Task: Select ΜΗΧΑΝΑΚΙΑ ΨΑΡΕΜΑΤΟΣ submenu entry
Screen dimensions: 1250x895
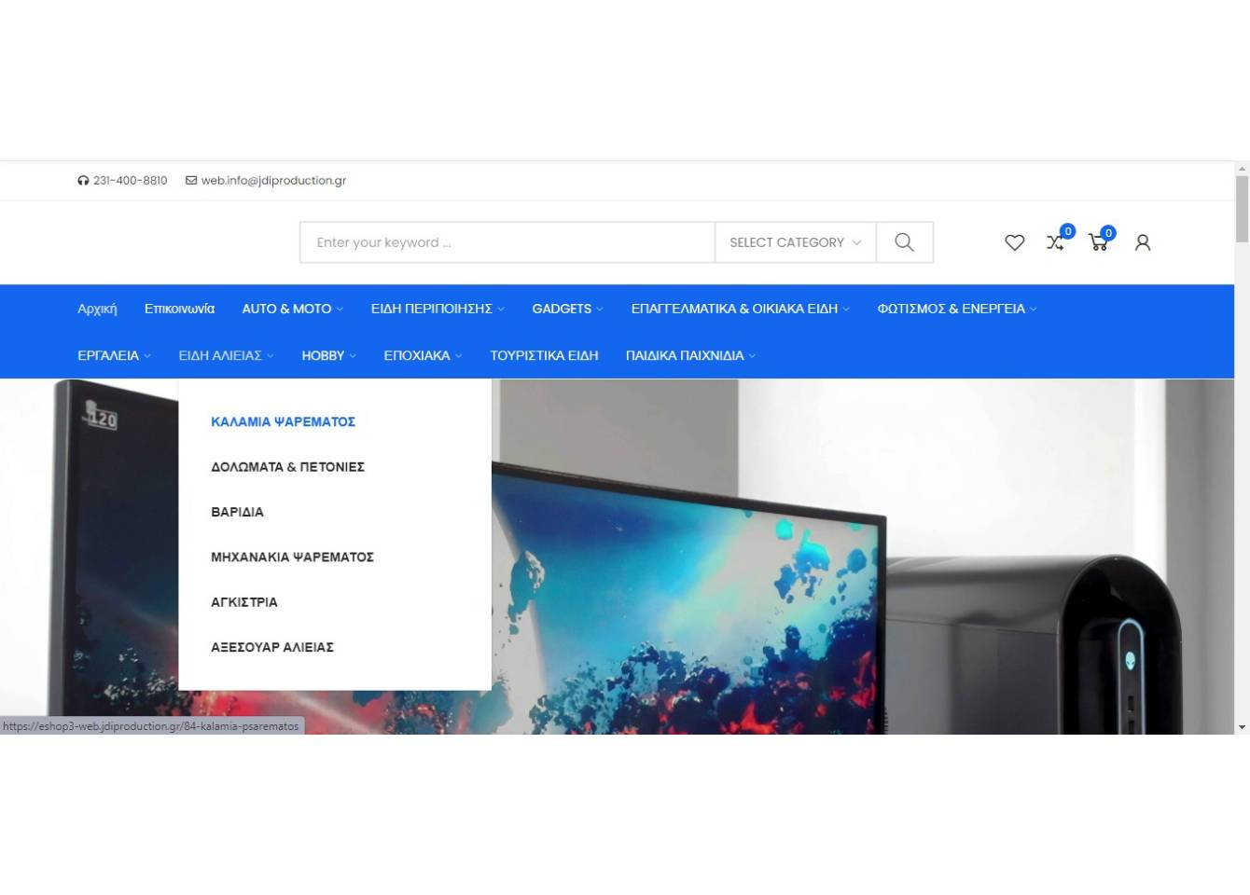Action: (292, 557)
